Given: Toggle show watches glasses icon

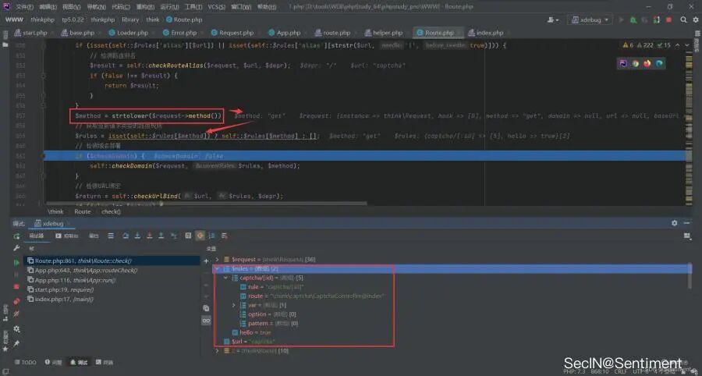Looking at the screenshot, I should coord(206,321).
